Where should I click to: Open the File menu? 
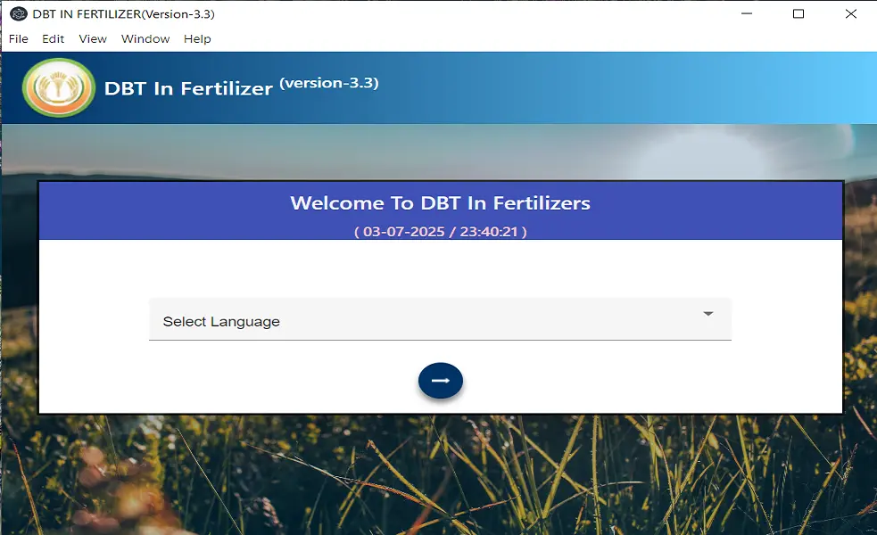pyautogui.click(x=18, y=38)
